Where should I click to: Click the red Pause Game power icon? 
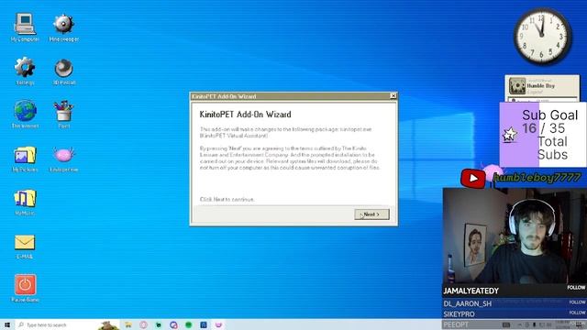(25, 287)
